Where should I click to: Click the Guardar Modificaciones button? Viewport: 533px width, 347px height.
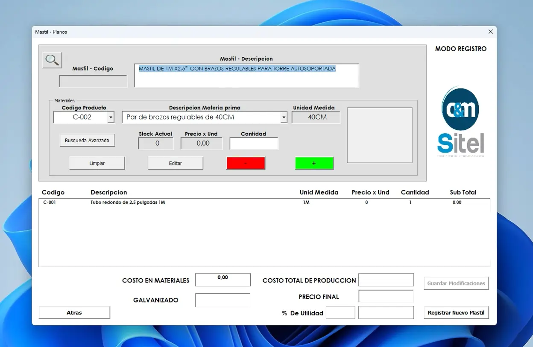[456, 283]
